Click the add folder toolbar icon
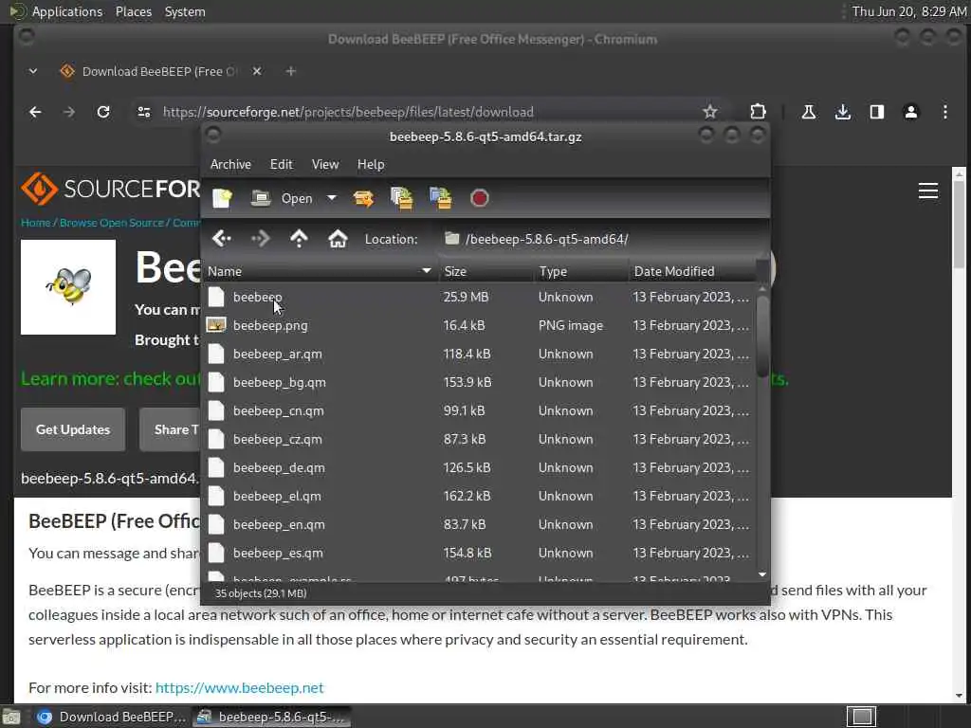This screenshot has width=971, height=728. pyautogui.click(x=440, y=198)
